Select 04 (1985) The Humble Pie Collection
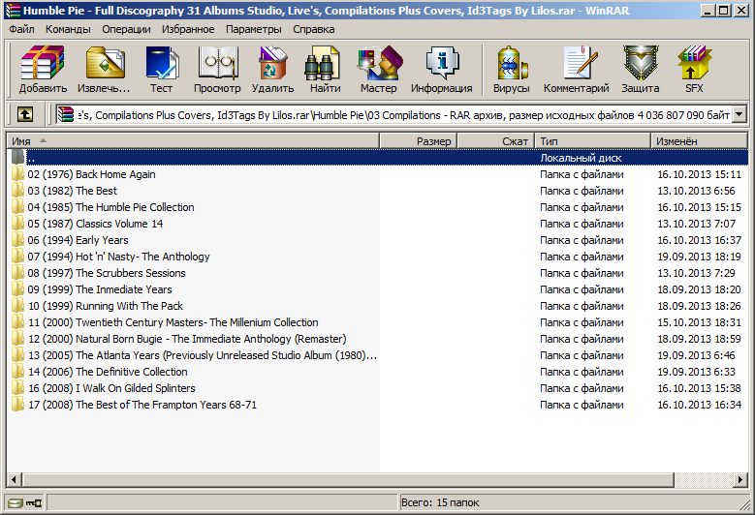Screen dimensions: 755x515 110,207
